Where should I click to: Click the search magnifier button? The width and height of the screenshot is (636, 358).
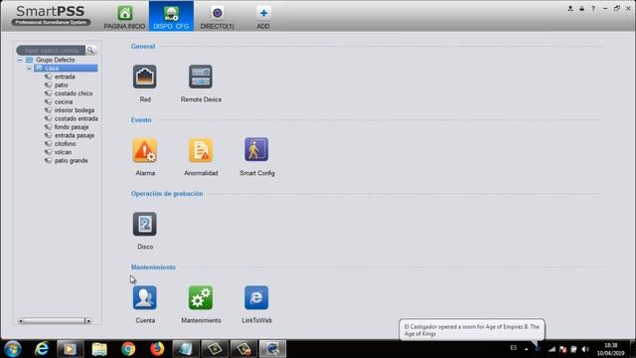90,50
